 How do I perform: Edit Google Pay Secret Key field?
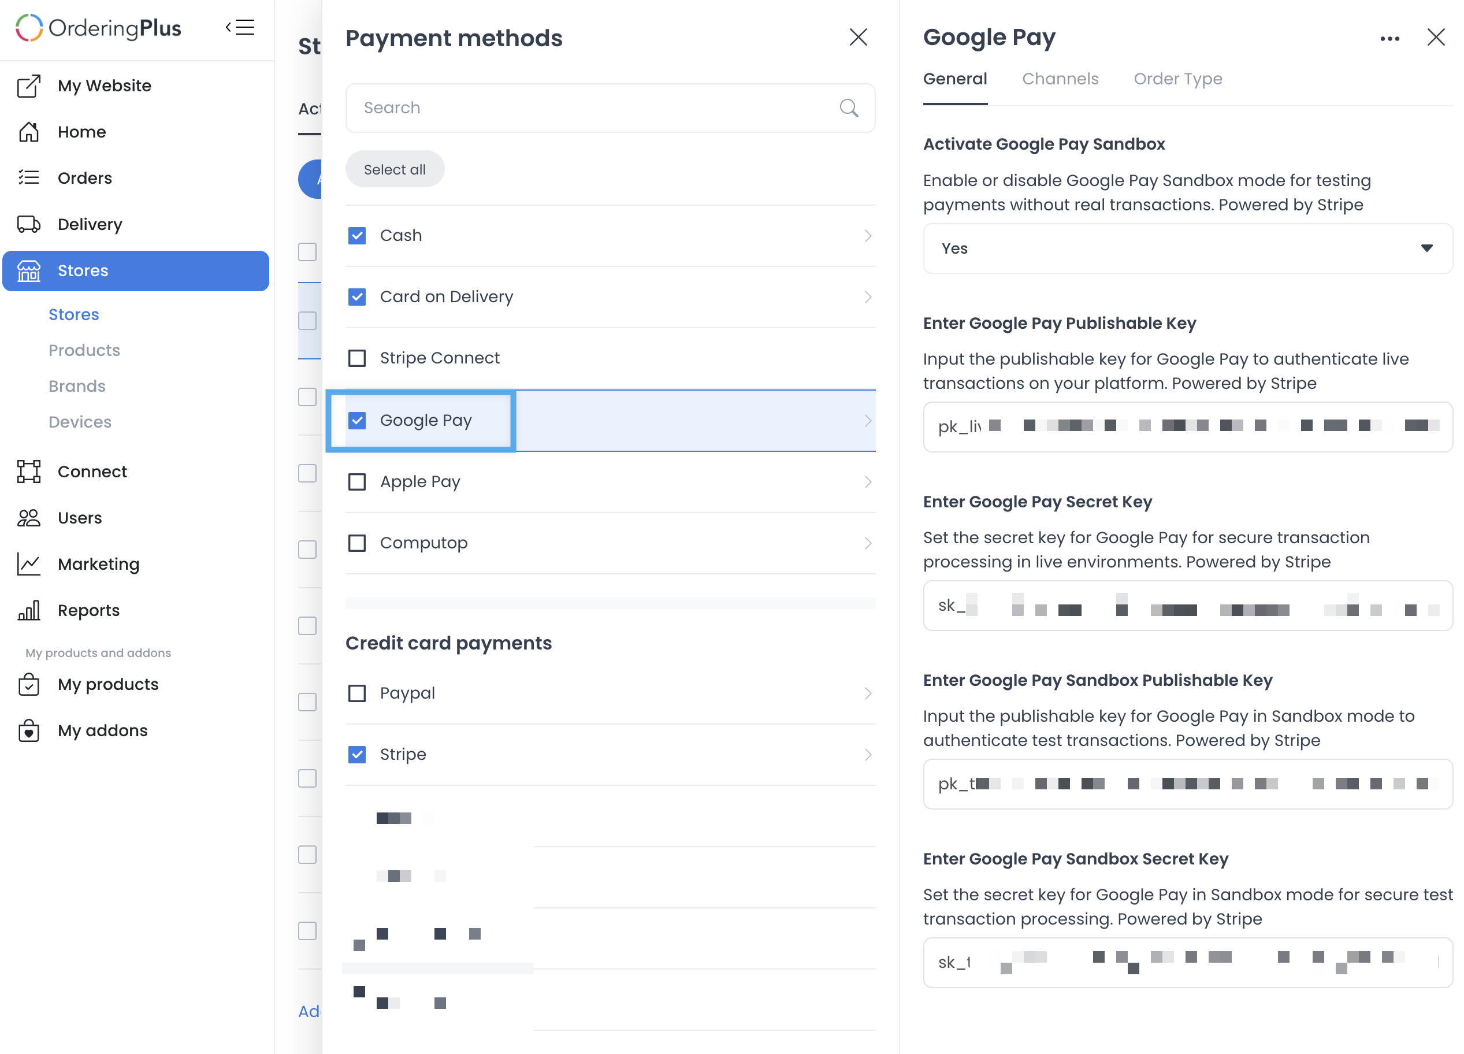click(x=1187, y=606)
